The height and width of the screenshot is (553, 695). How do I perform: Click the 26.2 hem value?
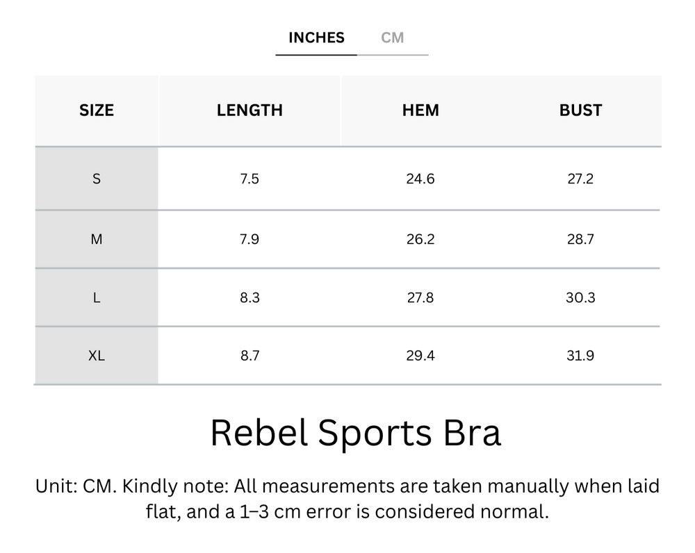(x=420, y=239)
